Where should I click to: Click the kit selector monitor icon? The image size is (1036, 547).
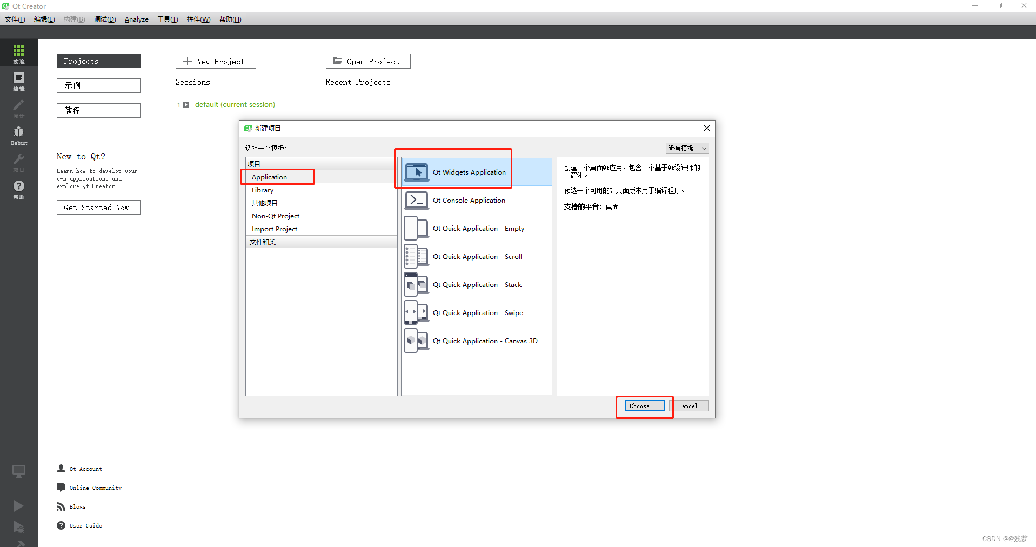[x=19, y=471]
